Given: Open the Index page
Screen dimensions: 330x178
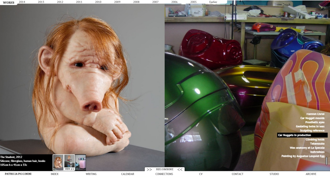Looking at the screenshot, I should coord(55,174).
